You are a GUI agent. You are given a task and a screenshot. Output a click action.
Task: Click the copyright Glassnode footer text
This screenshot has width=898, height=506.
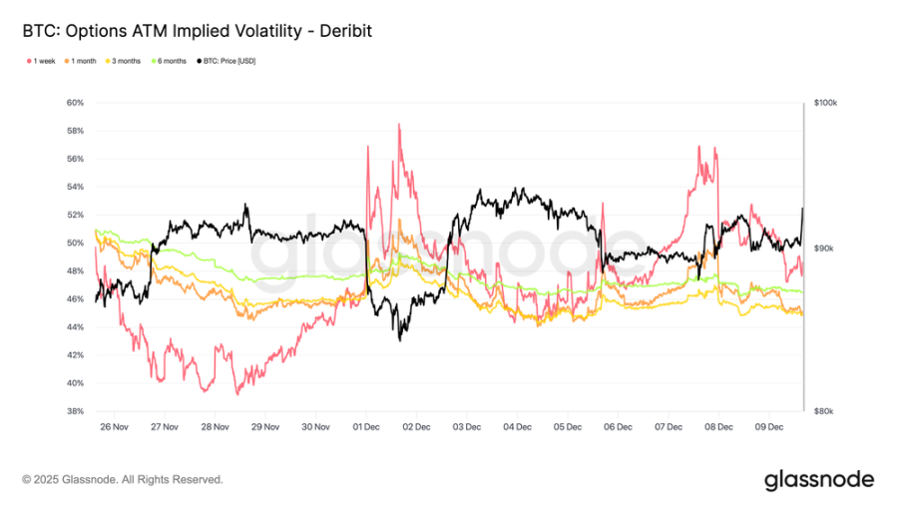(x=123, y=480)
